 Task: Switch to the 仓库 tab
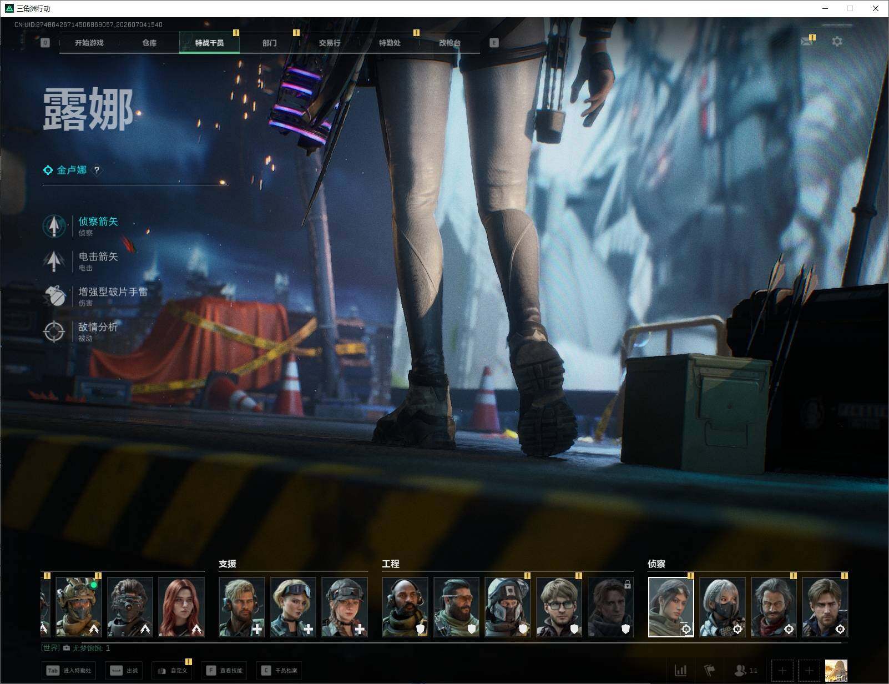149,43
